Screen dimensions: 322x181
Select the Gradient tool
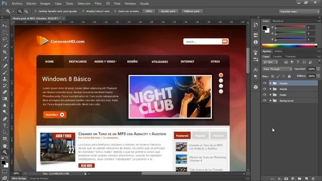5,99
